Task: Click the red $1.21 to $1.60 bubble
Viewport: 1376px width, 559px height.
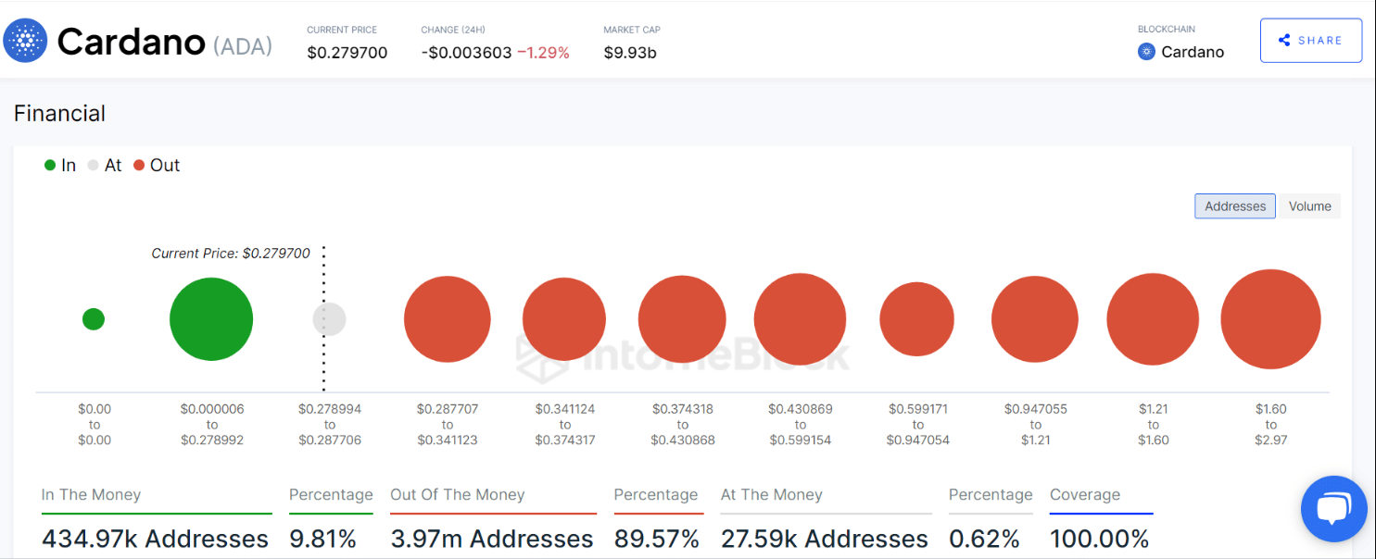Action: tap(1153, 319)
